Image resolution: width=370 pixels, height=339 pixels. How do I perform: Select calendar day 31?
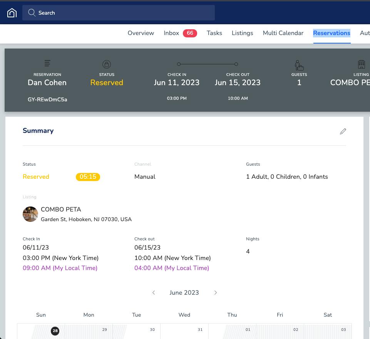[x=200, y=329]
